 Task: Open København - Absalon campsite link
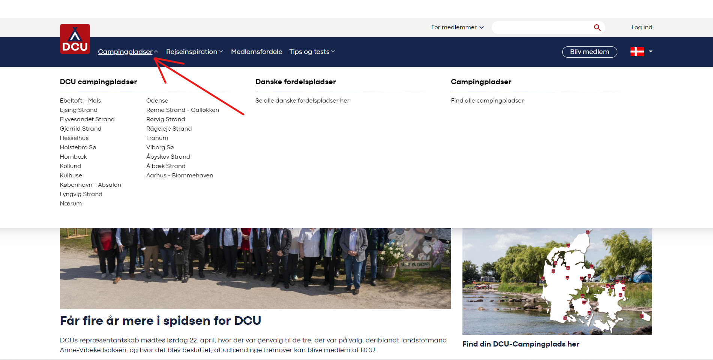pyautogui.click(x=90, y=185)
